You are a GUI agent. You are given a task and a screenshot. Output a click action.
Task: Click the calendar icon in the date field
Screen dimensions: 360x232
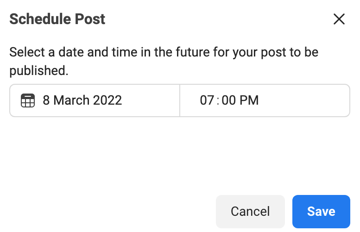(28, 100)
